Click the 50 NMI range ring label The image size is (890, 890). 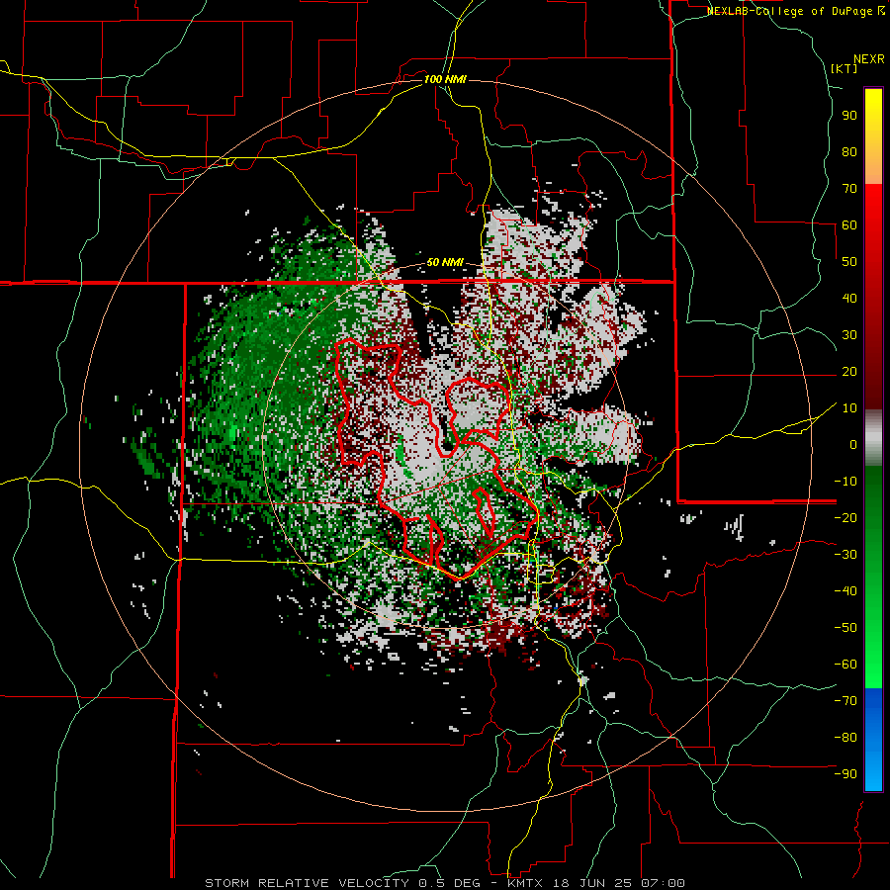(445, 262)
